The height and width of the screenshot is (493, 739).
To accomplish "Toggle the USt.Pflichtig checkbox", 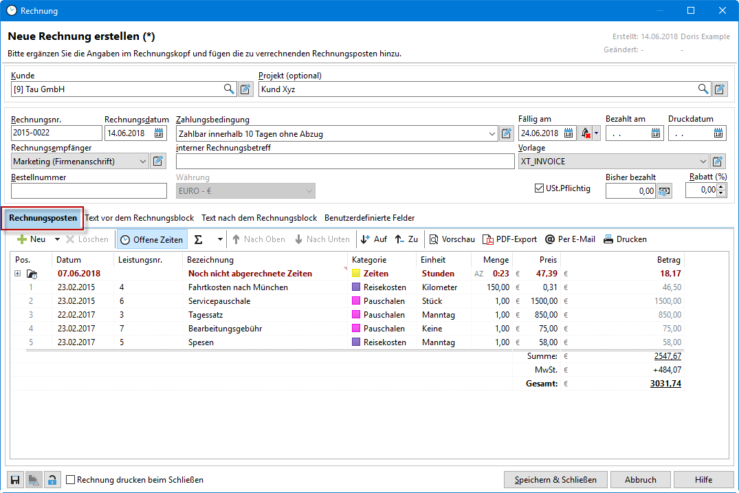I will (x=539, y=188).
